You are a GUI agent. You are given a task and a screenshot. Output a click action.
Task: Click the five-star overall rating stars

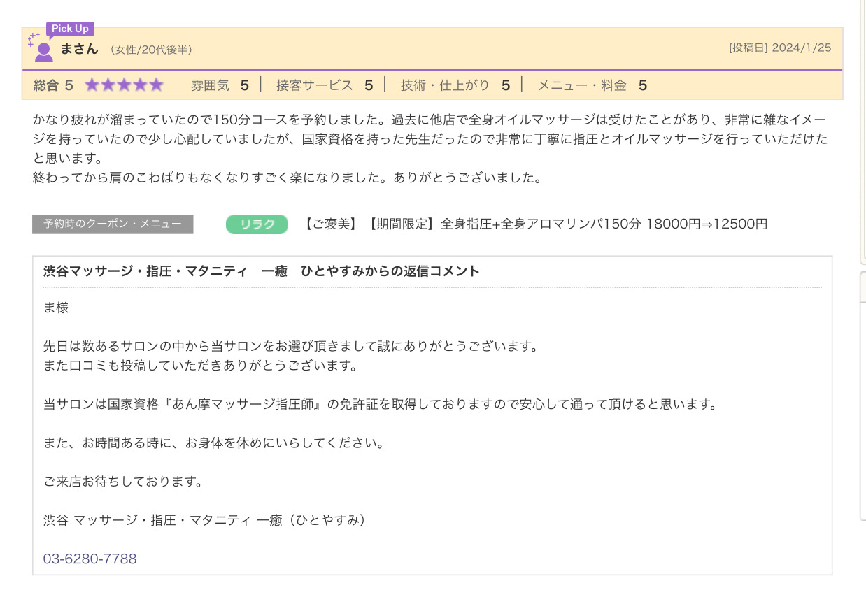(124, 85)
